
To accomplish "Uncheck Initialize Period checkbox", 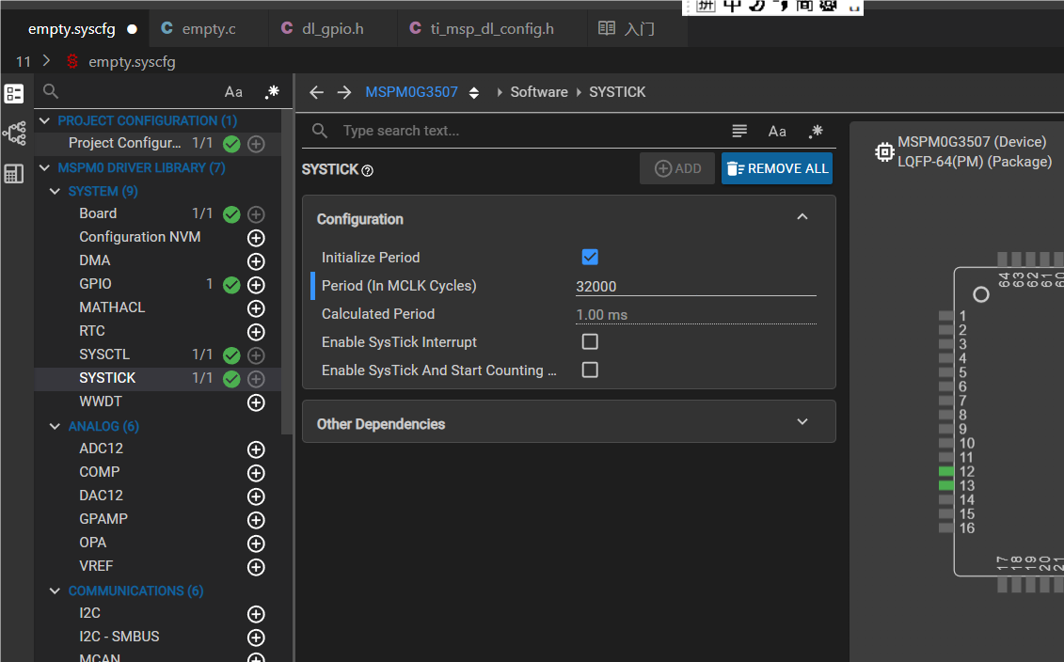I will click(590, 257).
